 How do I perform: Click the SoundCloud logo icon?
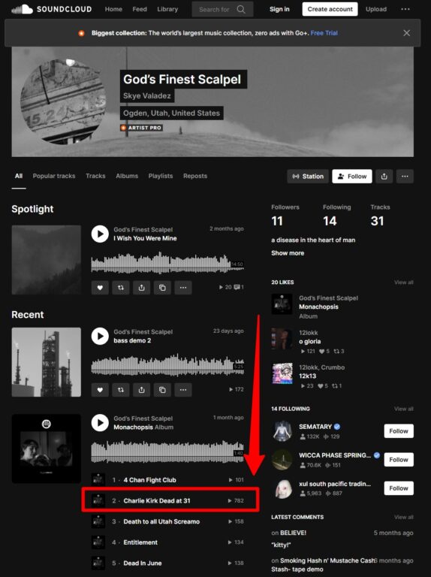click(22, 9)
